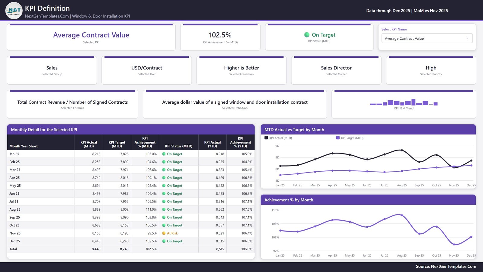Click the 8,749 KPI Actual value for Apr 25
This screenshot has width=483, height=272.
96,178
